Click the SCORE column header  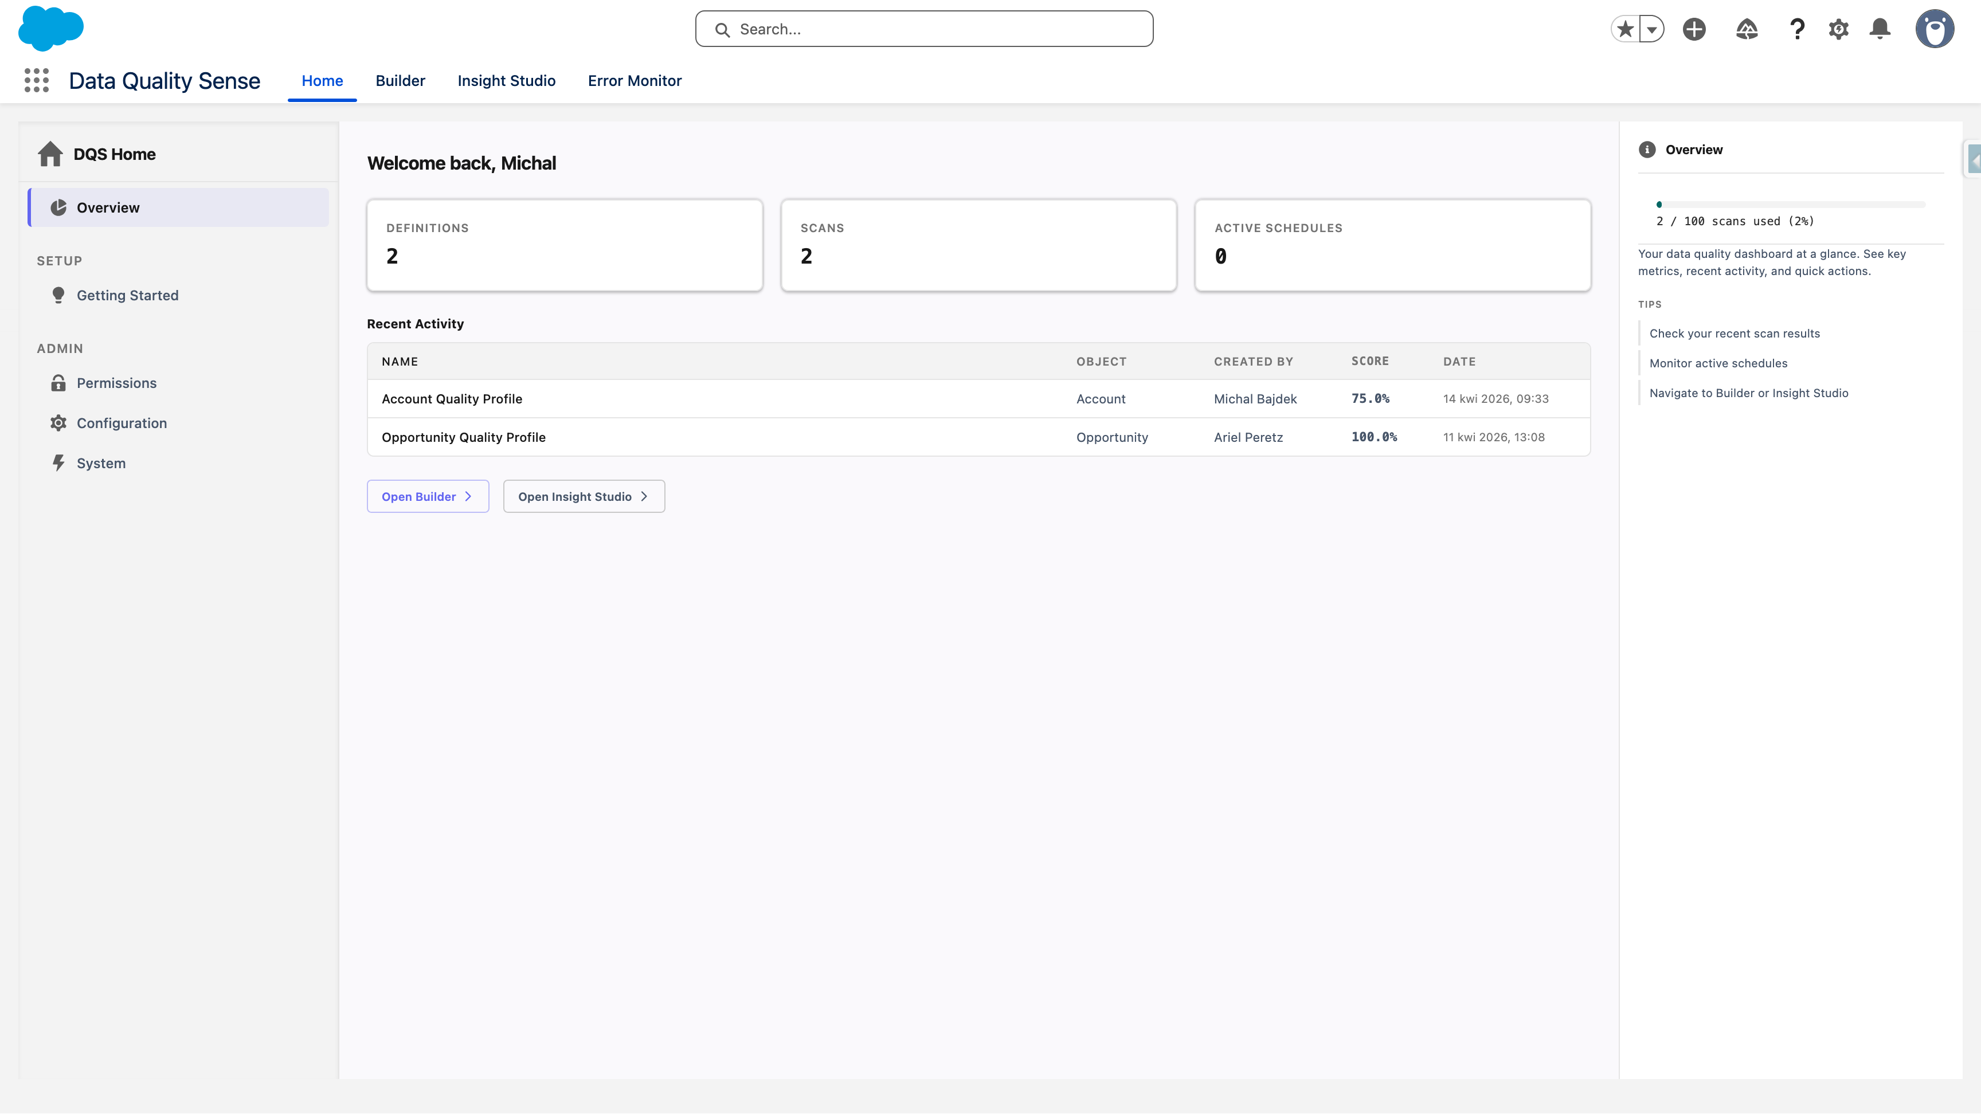click(1371, 362)
